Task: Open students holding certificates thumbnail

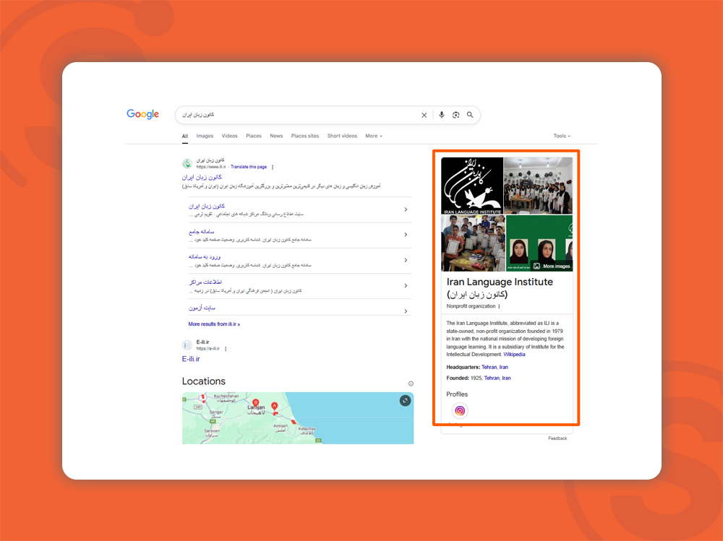Action: point(473,243)
